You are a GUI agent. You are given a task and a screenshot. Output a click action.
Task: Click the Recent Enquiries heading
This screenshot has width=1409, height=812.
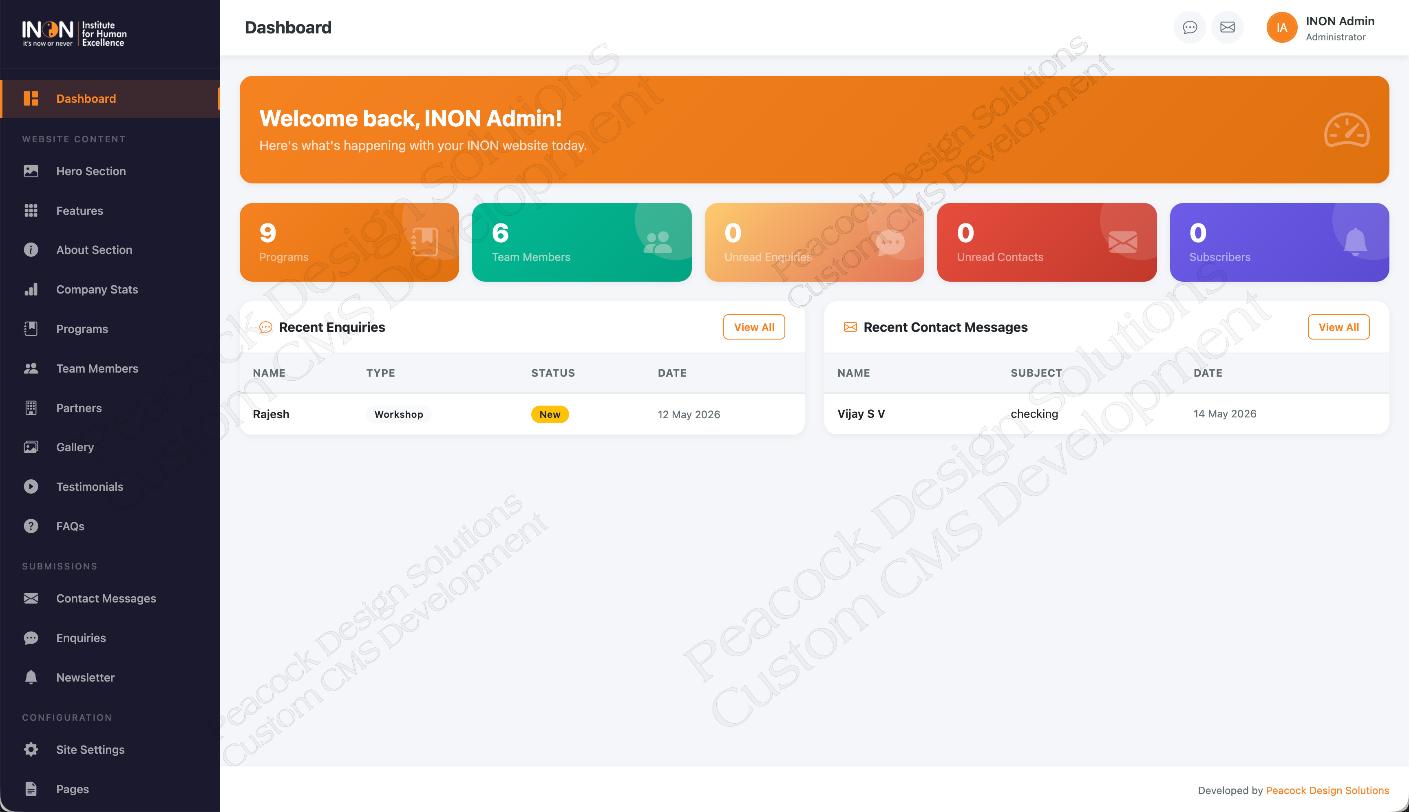pyautogui.click(x=332, y=327)
